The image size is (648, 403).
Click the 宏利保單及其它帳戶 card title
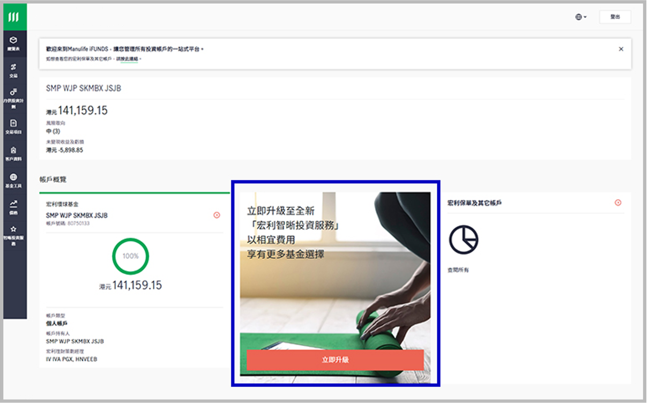(474, 203)
